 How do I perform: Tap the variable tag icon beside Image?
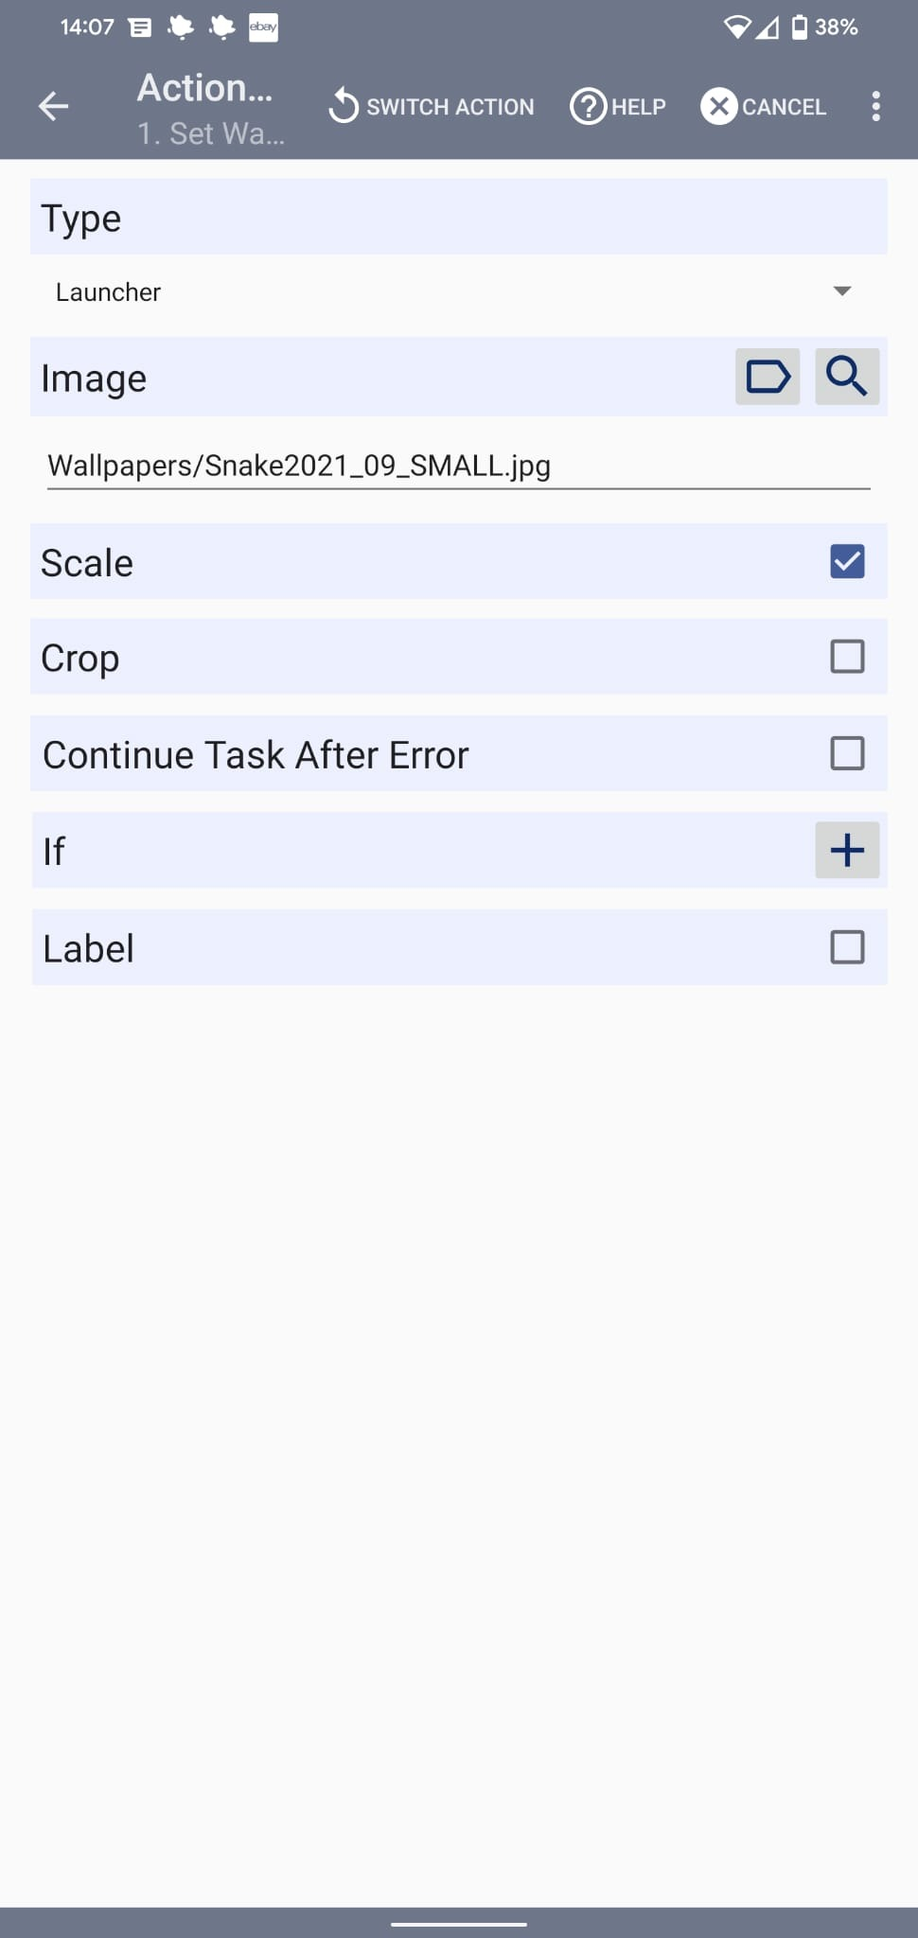tap(768, 377)
